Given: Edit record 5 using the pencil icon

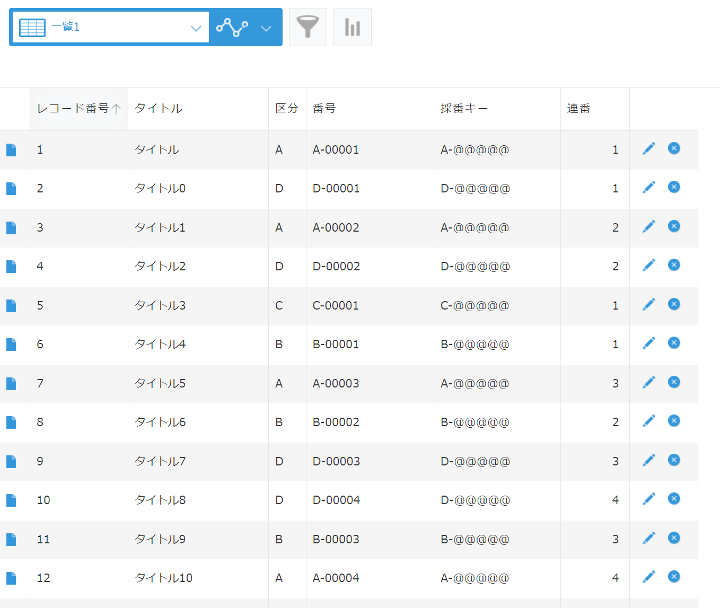Looking at the screenshot, I should tap(648, 305).
